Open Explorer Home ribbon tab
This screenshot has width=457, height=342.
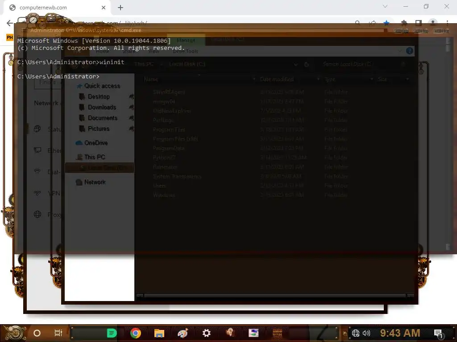tap(103, 51)
